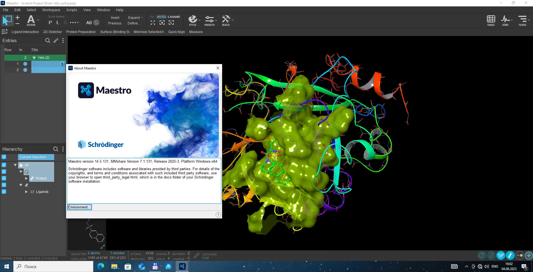Click the add-toggle plus icon in status bar
The height and width of the screenshot is (272, 533).
[529, 255]
